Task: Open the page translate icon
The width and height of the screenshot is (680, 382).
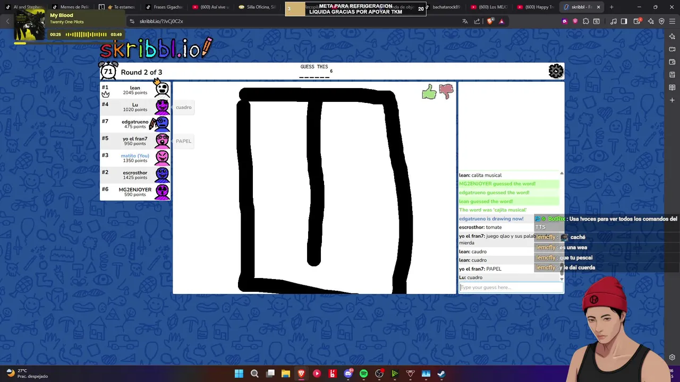Action: [x=465, y=21]
